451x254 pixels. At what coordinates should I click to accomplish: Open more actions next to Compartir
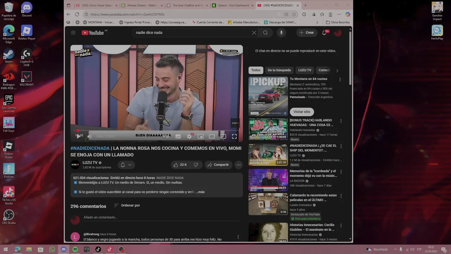point(239,165)
